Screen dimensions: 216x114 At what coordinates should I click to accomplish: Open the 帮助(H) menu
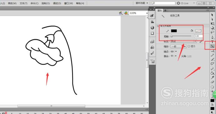coord(80,3)
